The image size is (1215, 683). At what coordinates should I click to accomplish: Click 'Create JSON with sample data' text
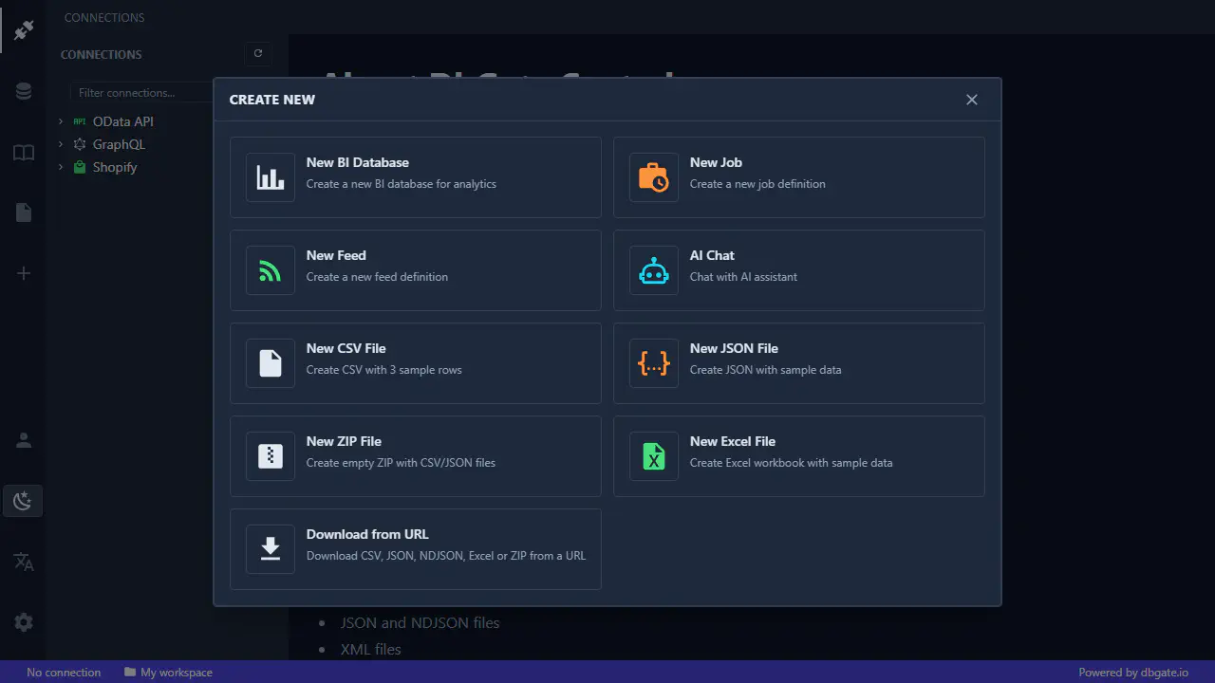766,370
